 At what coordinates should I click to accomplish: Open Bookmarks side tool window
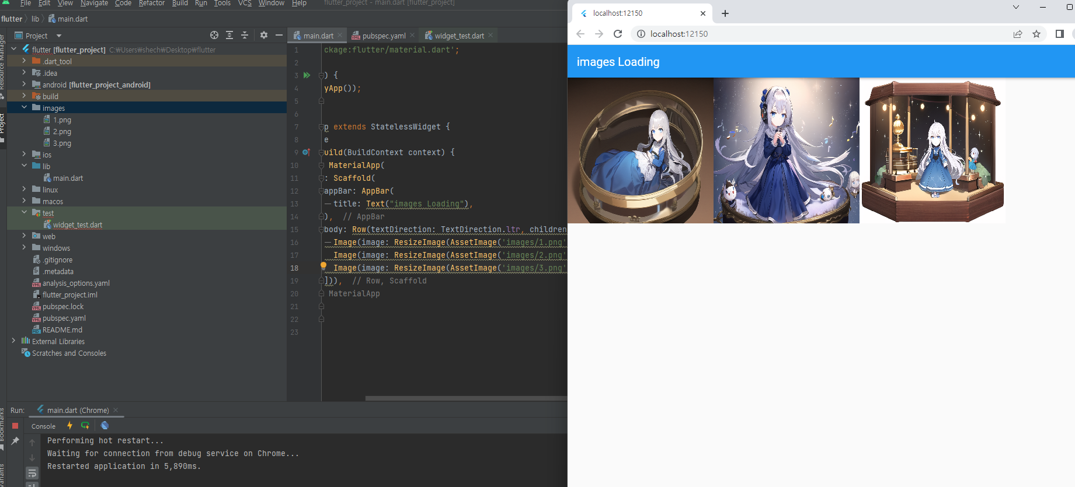[x=2, y=430]
